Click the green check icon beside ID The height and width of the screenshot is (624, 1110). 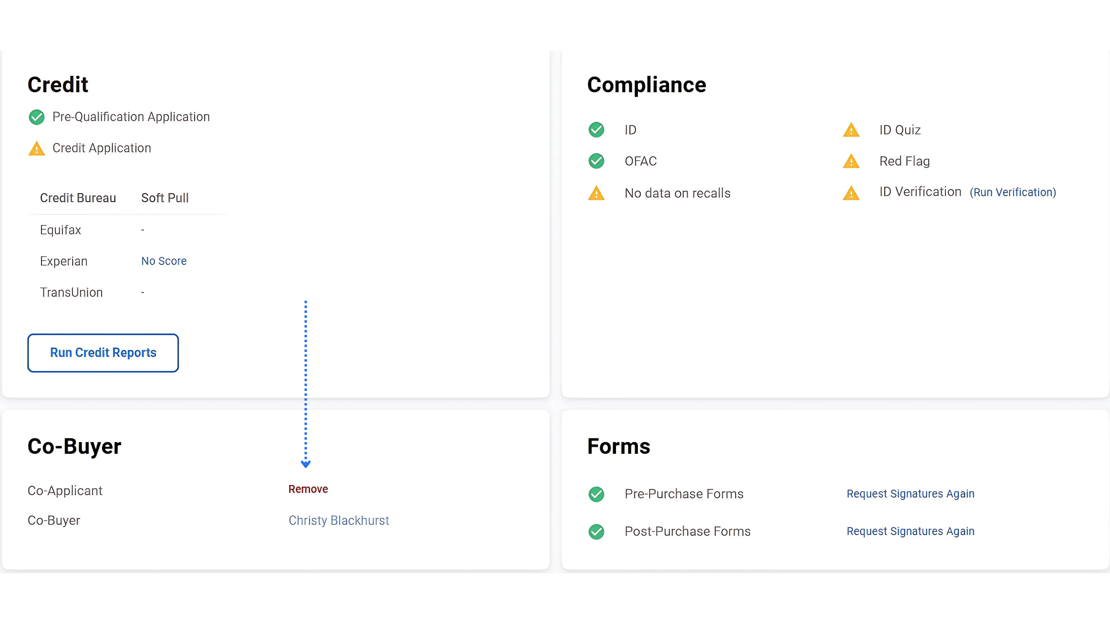click(x=596, y=130)
